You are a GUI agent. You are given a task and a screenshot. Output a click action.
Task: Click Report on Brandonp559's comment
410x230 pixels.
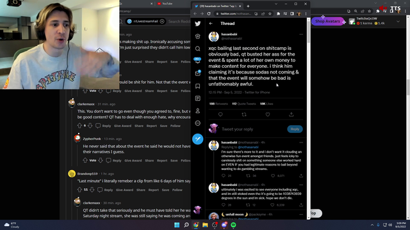(x=153, y=190)
